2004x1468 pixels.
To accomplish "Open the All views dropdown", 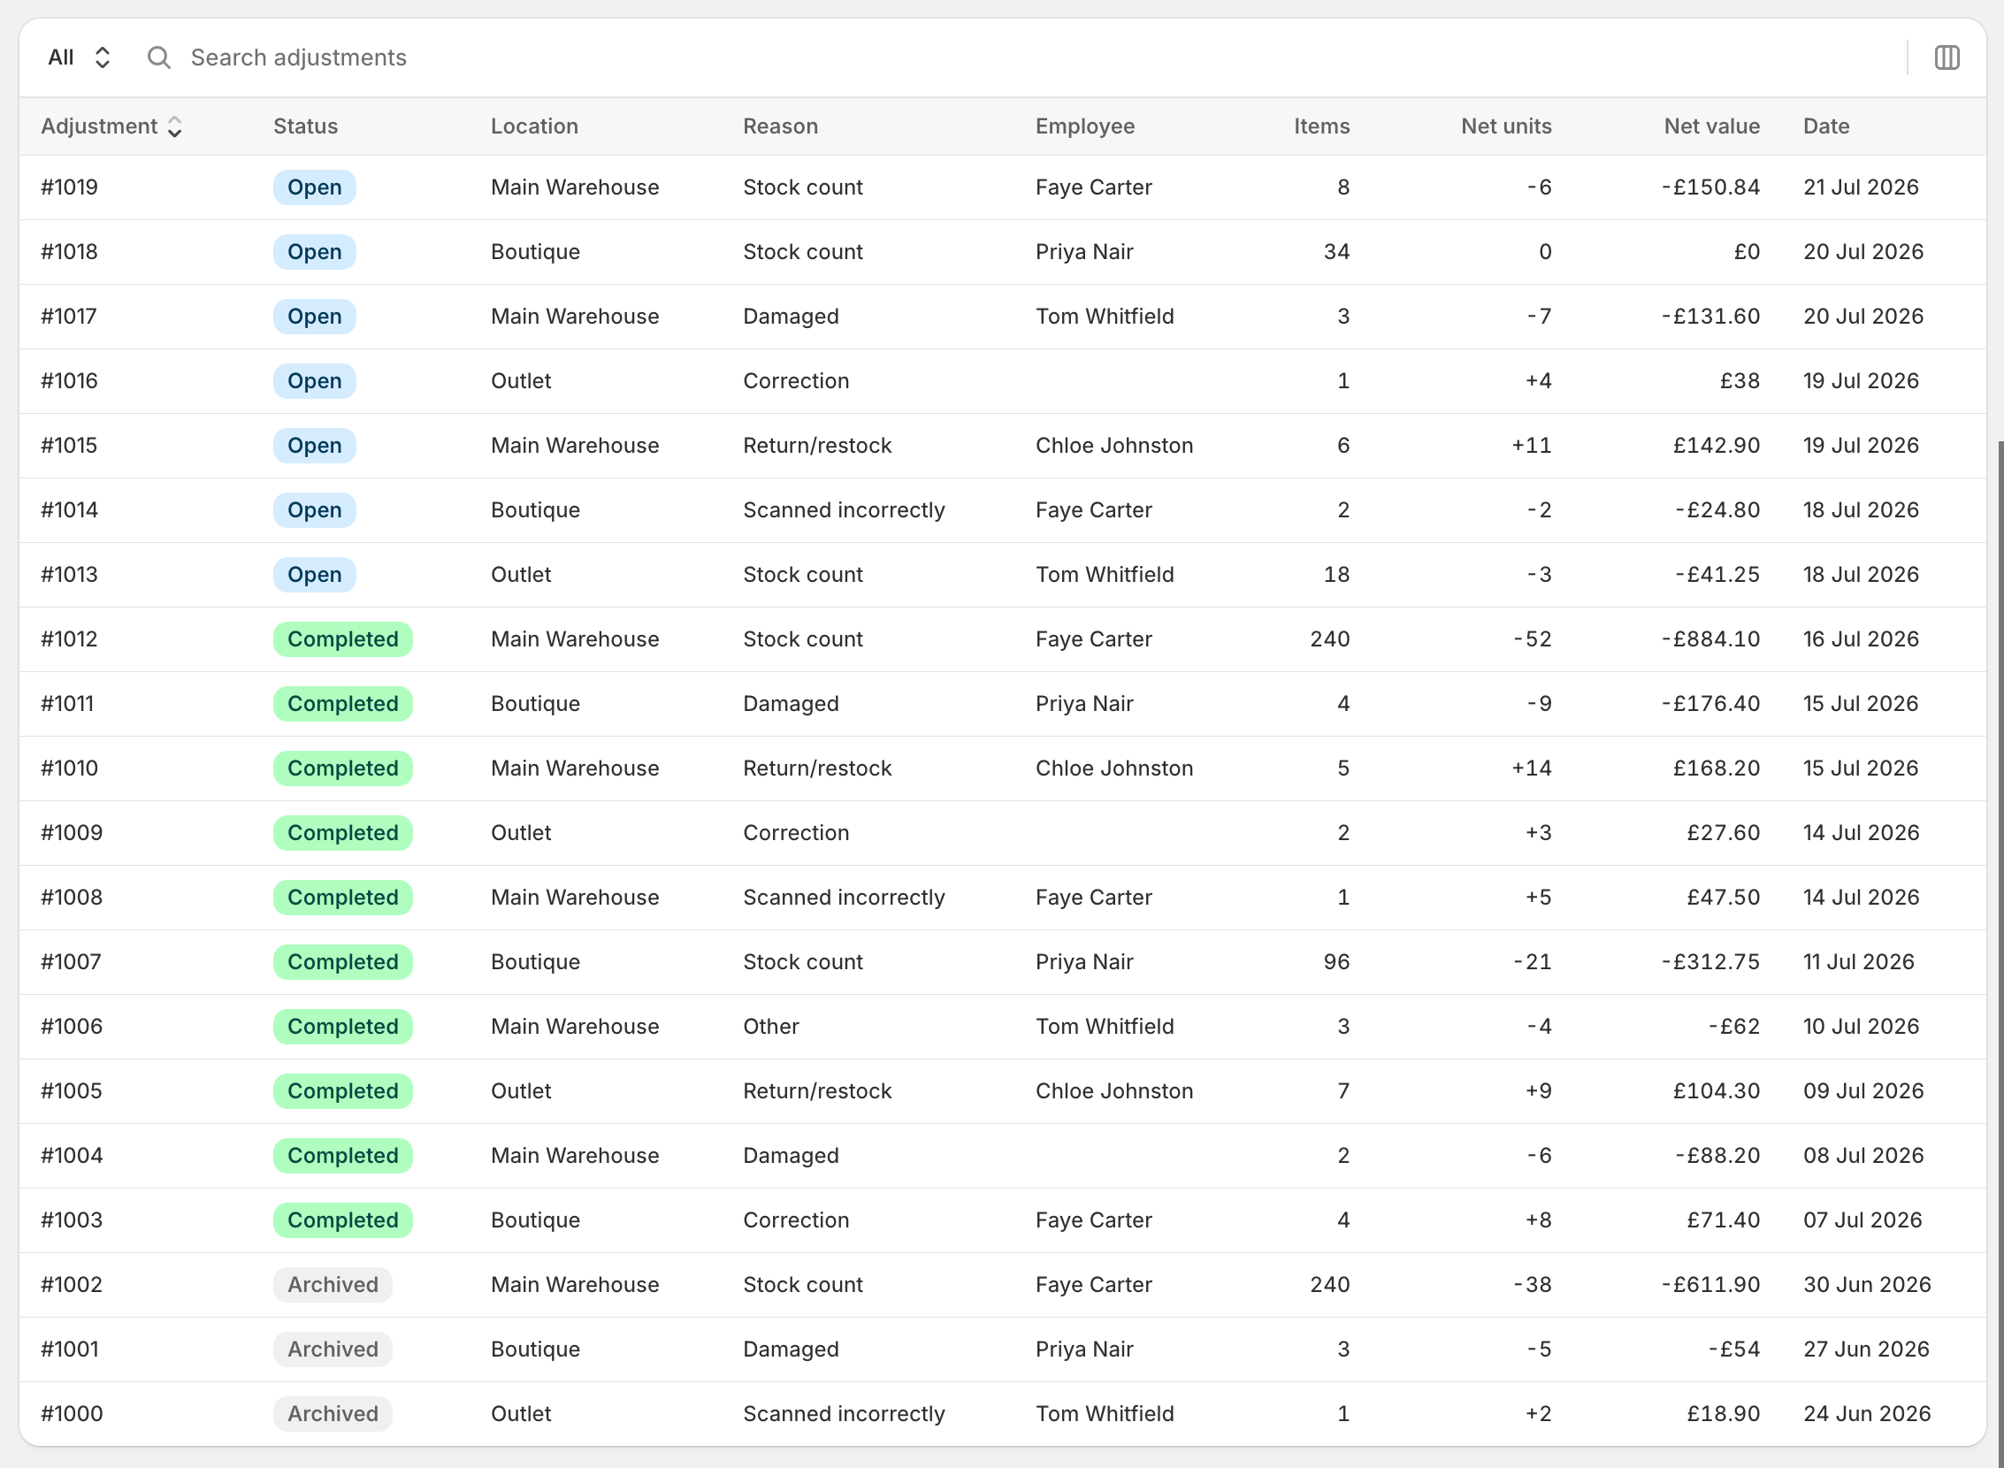I will (79, 57).
